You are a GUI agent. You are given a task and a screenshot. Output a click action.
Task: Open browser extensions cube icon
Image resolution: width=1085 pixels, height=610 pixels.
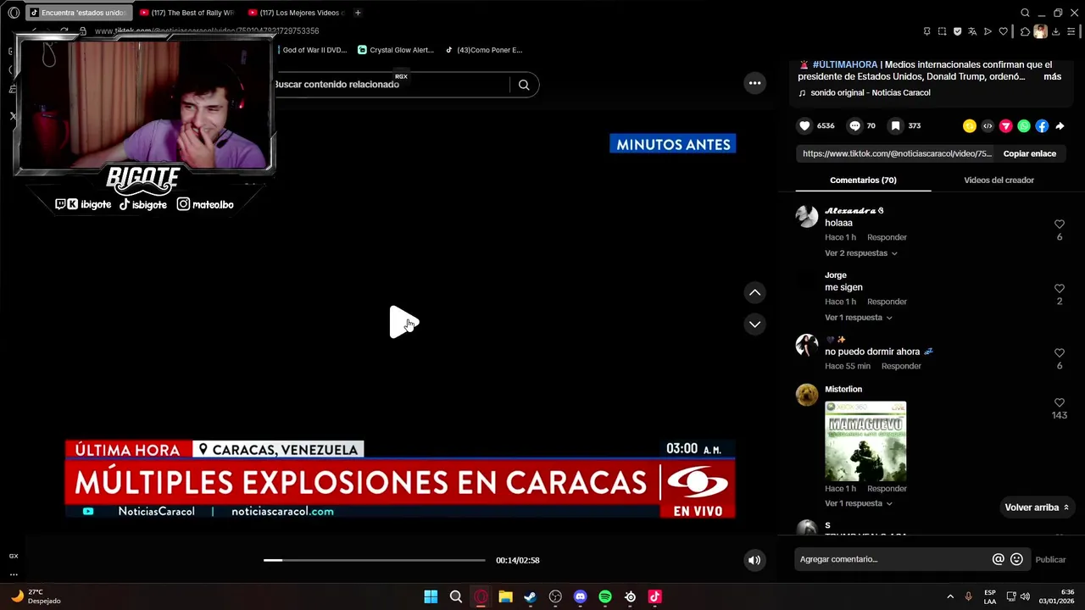pos(1025,31)
